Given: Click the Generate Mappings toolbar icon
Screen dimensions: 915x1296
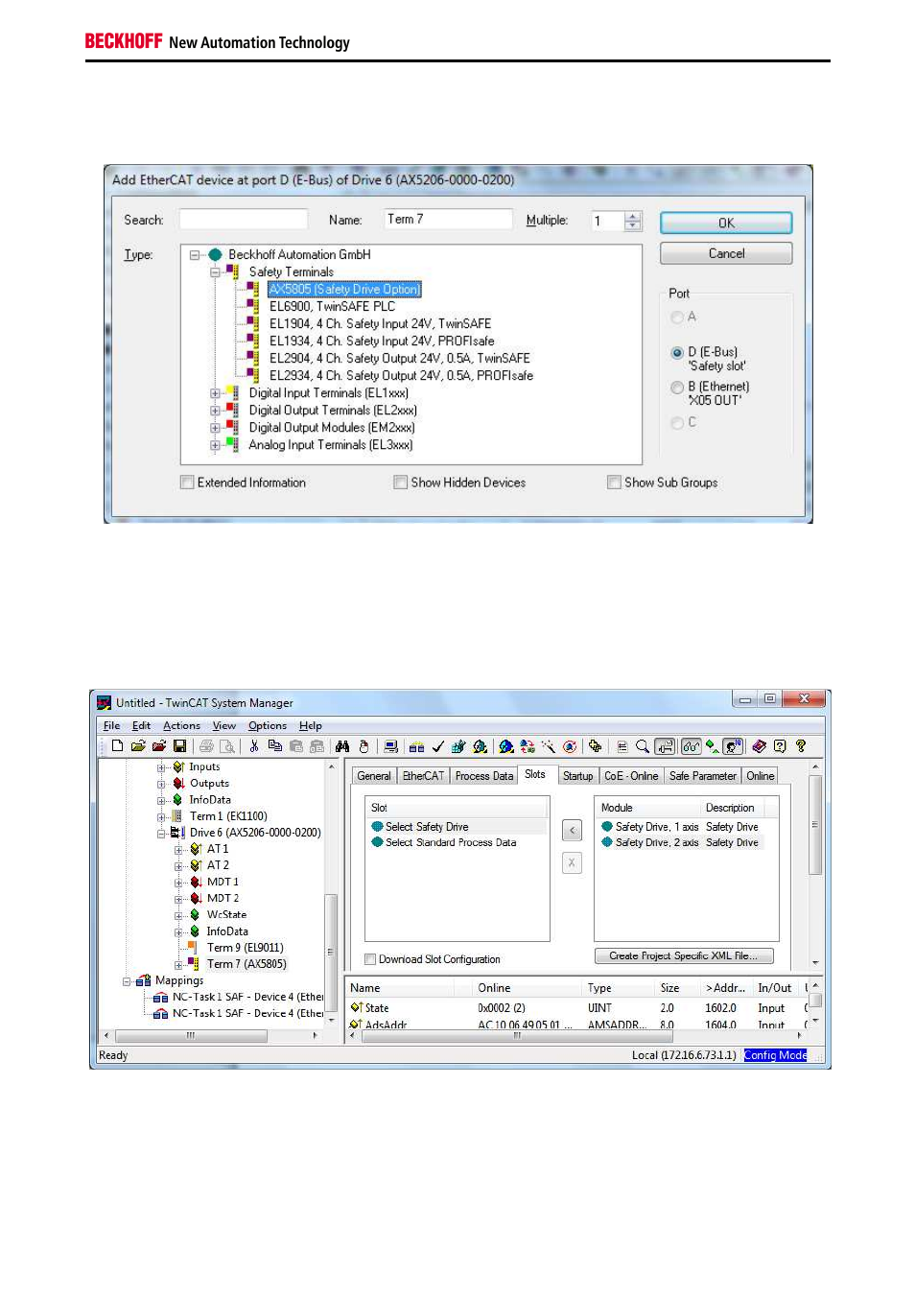Looking at the screenshot, I should (x=417, y=745).
